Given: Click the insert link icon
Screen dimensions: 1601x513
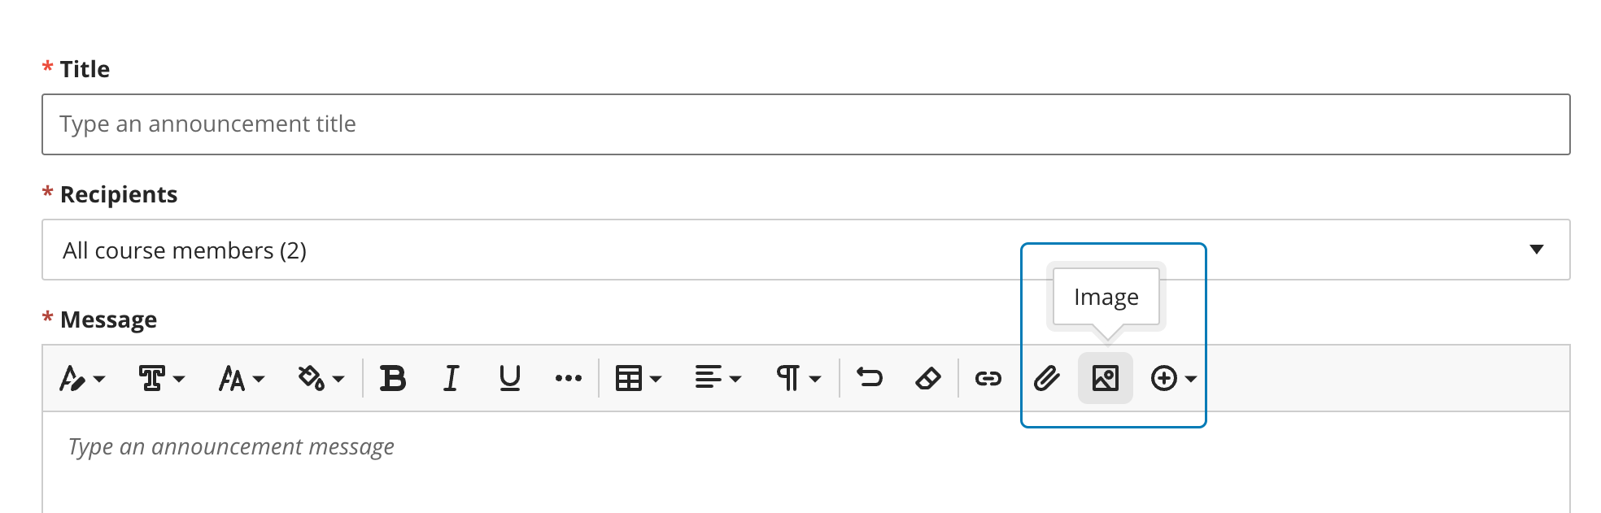Looking at the screenshot, I should click(988, 378).
